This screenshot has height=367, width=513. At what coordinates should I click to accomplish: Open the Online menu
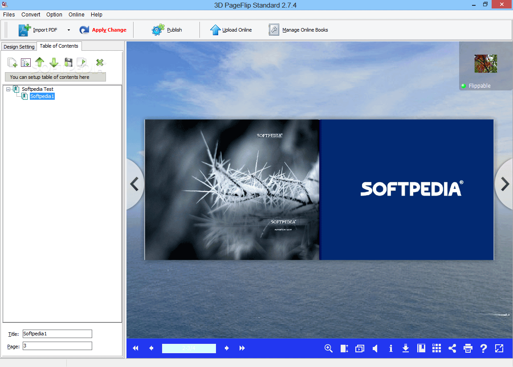coord(76,14)
